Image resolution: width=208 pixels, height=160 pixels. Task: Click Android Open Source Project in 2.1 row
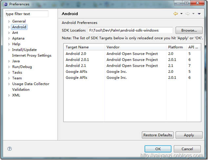click(x=132, y=66)
